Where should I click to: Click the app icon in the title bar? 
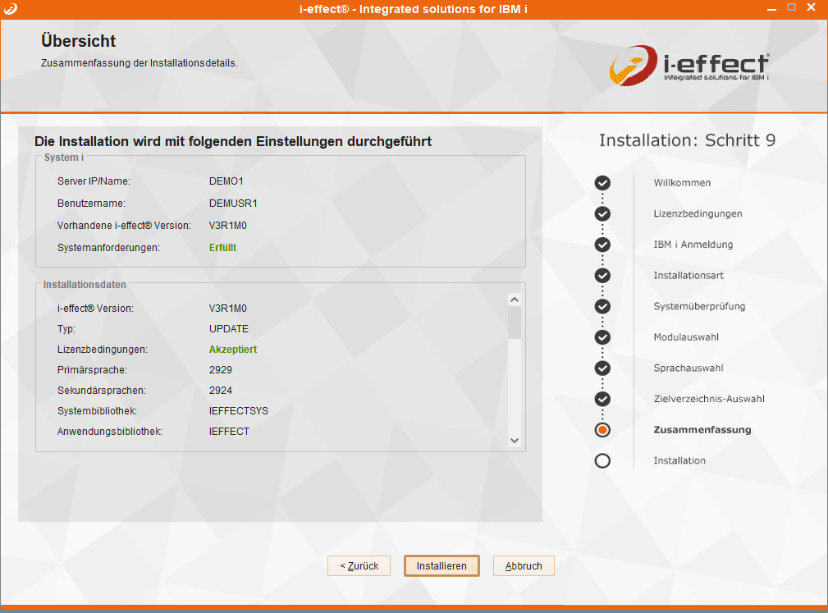point(9,8)
